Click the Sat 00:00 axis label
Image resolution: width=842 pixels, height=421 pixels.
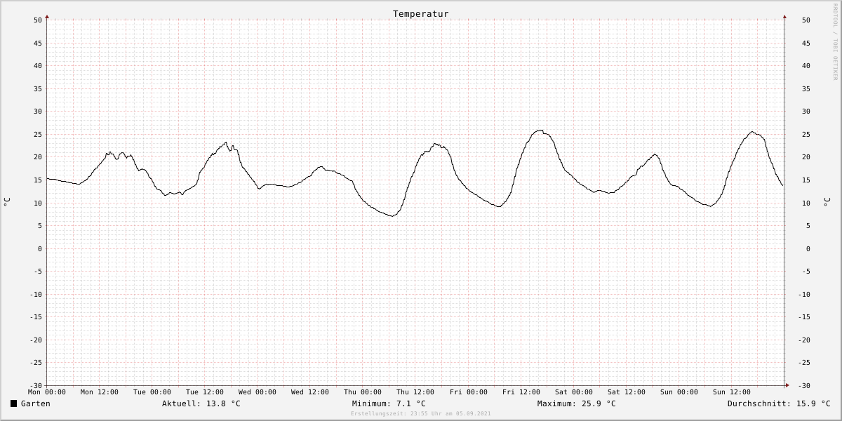click(x=574, y=392)
